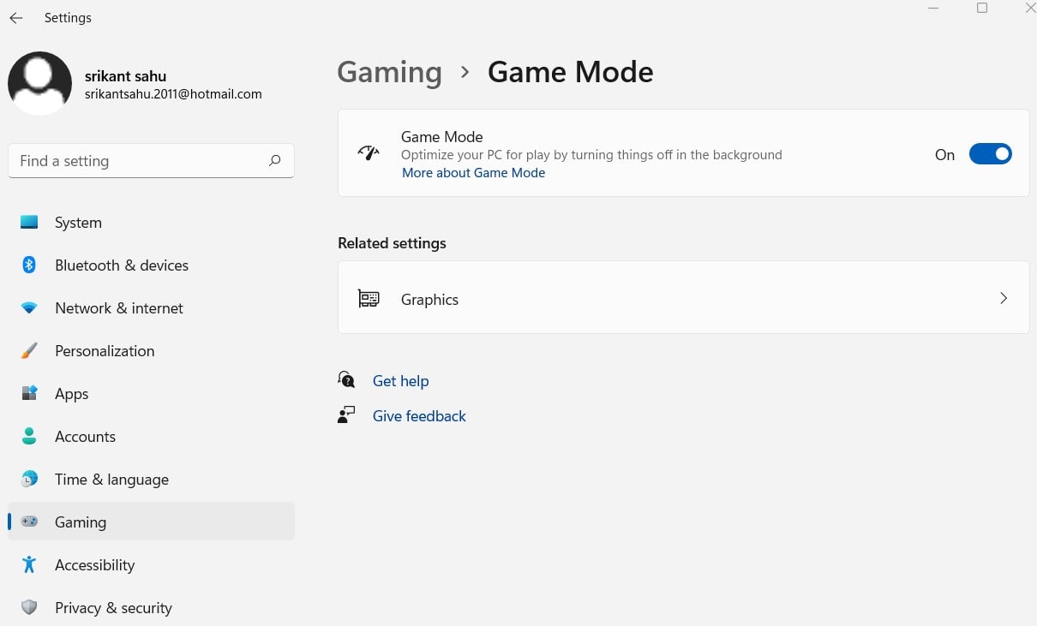The image size is (1037, 626).
Task: Open the More about Game Mode link
Action: click(473, 173)
